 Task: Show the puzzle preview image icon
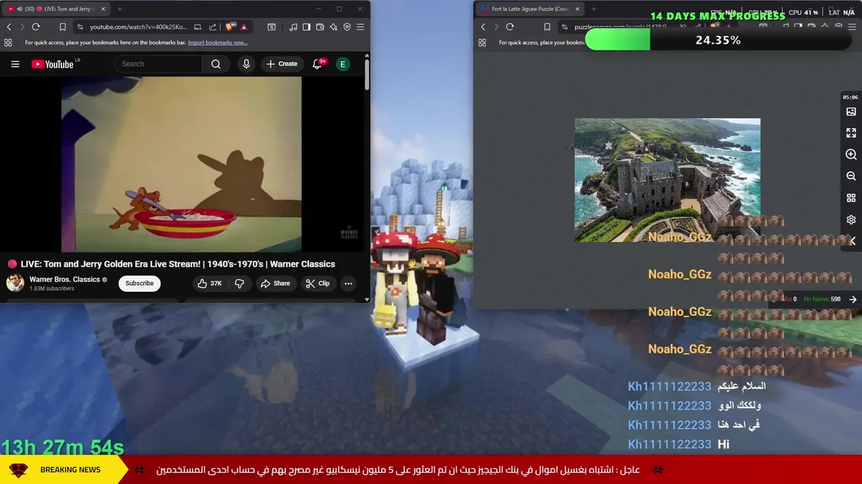(851, 112)
